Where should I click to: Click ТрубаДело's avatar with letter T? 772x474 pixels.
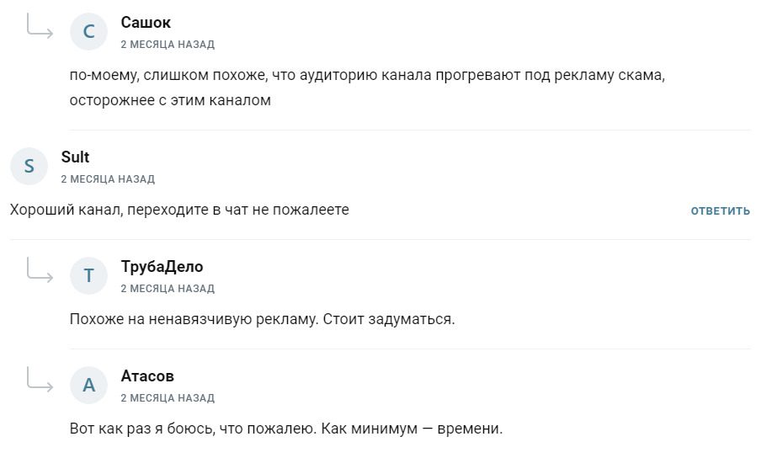click(88, 275)
